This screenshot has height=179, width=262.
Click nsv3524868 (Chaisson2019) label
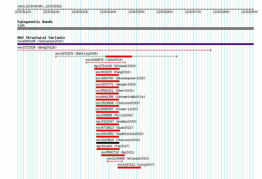(118, 103)
